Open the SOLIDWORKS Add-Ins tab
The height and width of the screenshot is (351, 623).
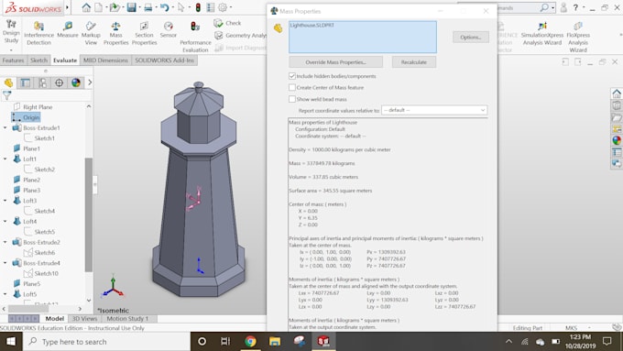[165, 60]
